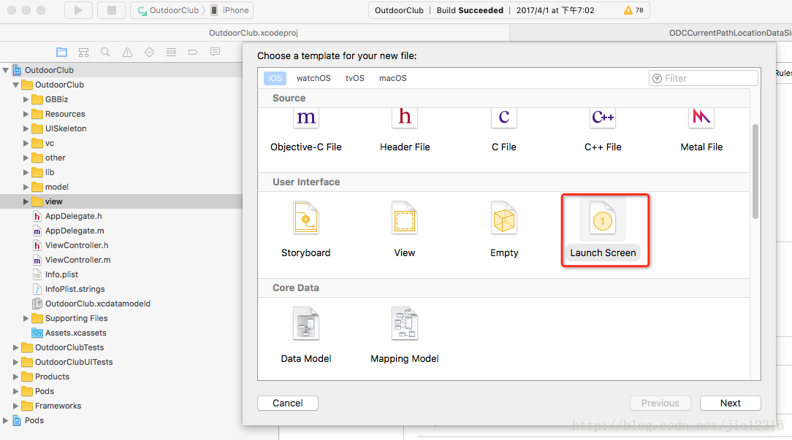Click the yellow warning count 78 indicator

634,10
